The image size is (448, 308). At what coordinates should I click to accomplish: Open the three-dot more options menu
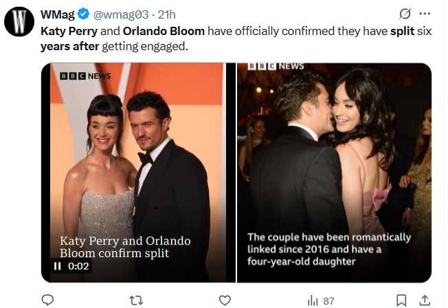[425, 14]
